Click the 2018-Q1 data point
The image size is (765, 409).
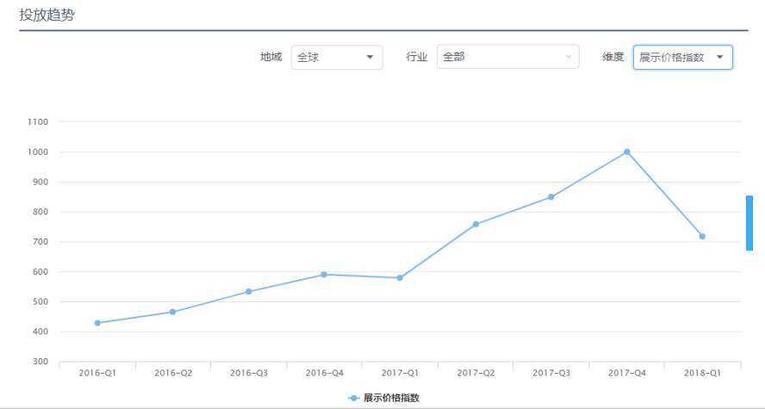[x=703, y=237]
